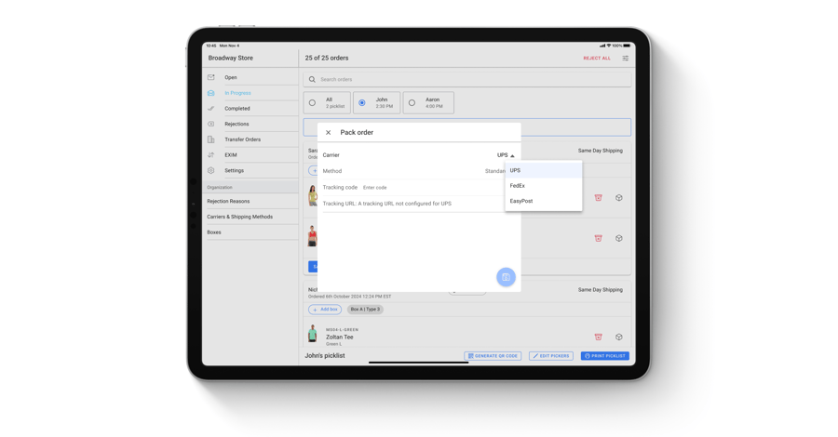Image resolution: width=838 pixels, height=437 pixels.
Task: Go to Carriers & Shipping Methods
Action: pos(239,217)
